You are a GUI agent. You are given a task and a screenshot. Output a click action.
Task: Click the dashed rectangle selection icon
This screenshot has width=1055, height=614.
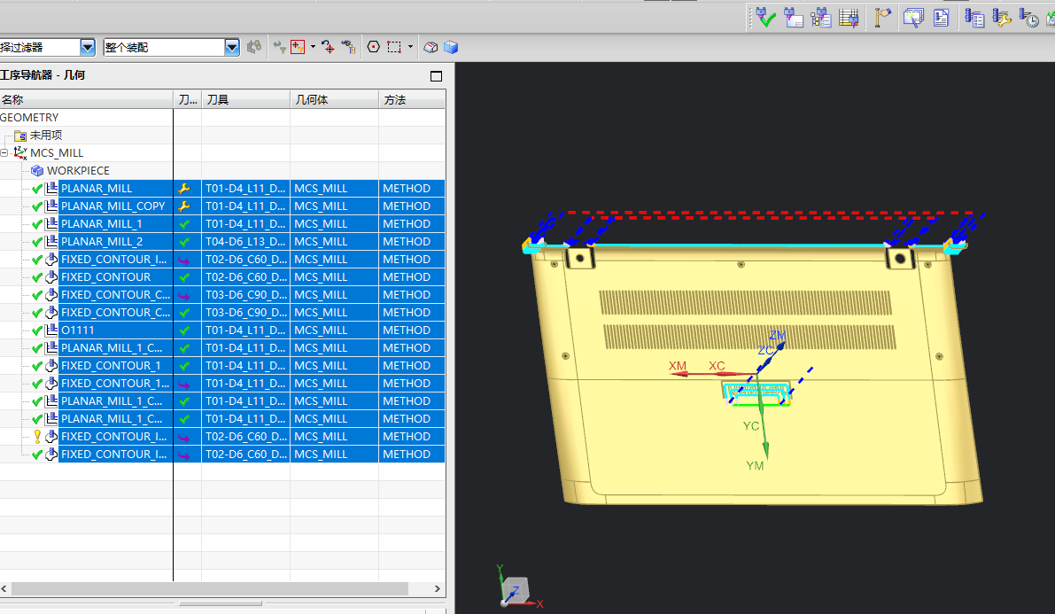click(x=394, y=46)
